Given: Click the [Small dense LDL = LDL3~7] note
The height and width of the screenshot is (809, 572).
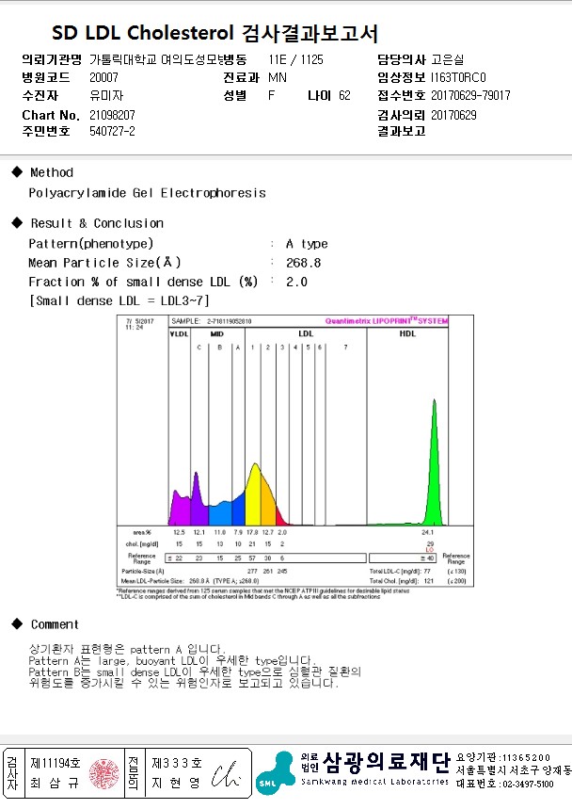Looking at the screenshot, I should (x=119, y=300).
